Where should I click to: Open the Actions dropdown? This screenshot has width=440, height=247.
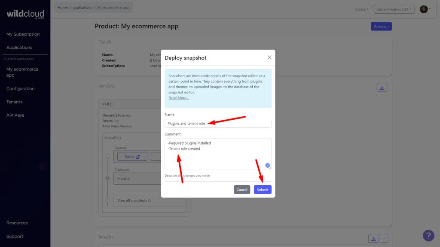(381, 26)
